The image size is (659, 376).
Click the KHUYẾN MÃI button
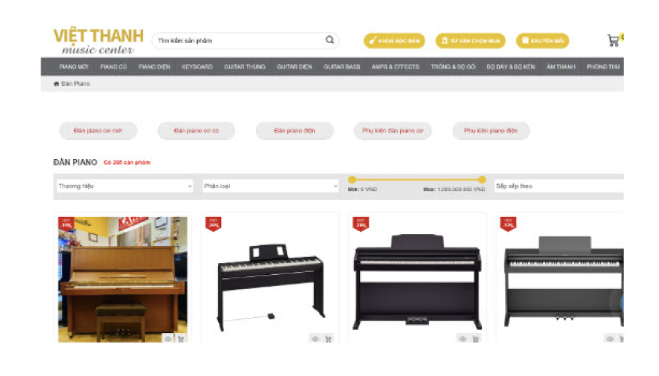[x=543, y=41]
